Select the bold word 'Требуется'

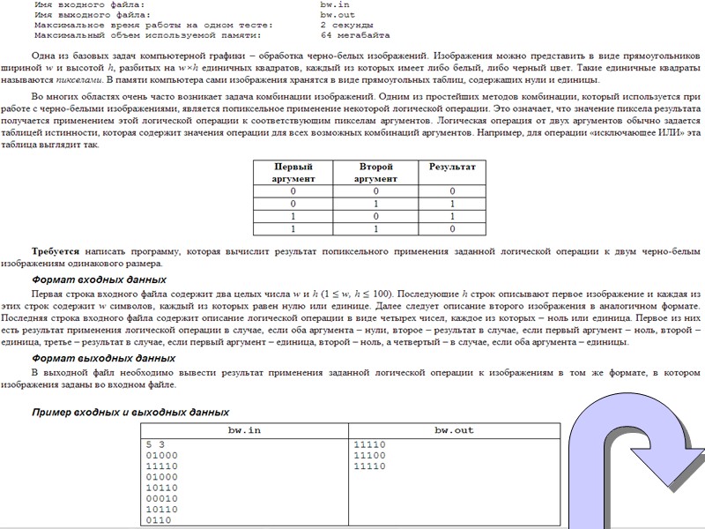[56, 252]
